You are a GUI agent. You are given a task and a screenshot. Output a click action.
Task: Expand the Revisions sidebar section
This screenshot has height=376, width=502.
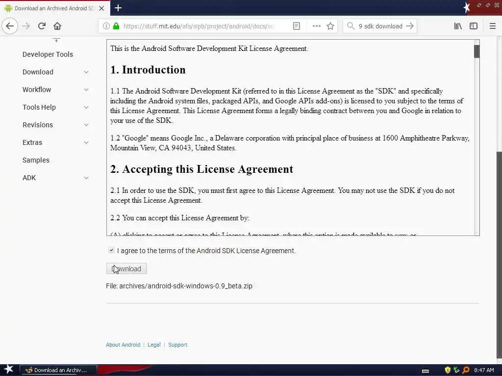pos(86,125)
